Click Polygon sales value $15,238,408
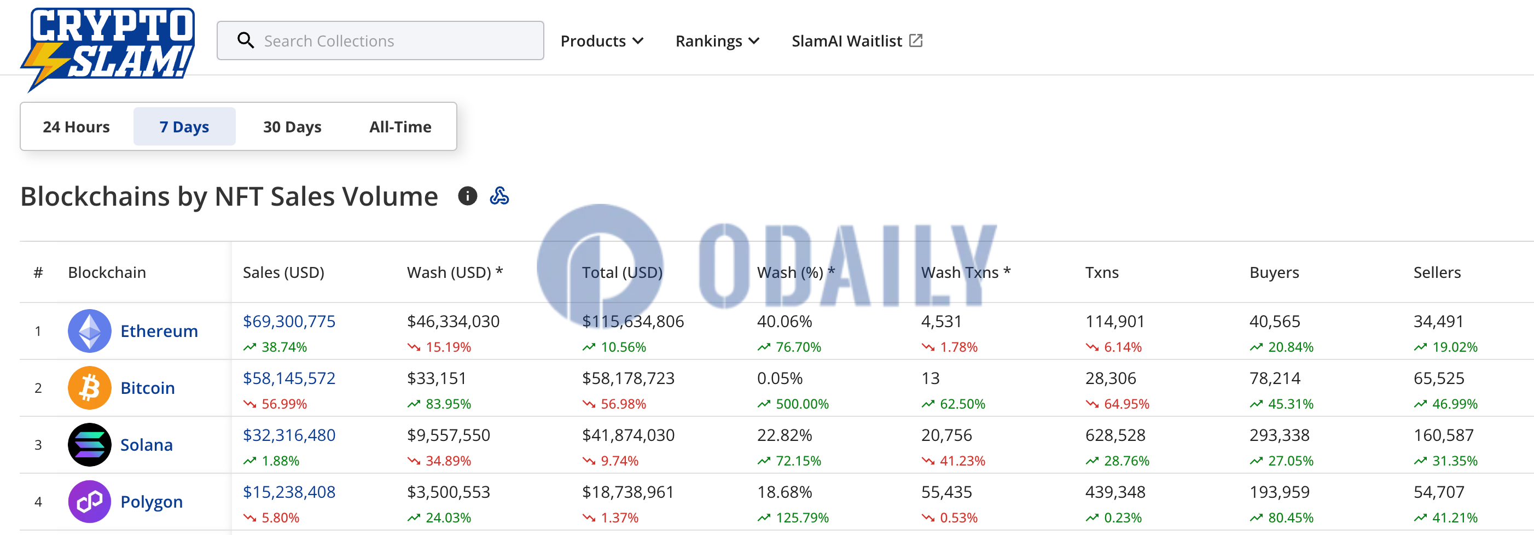The height and width of the screenshot is (535, 1534). coord(289,492)
